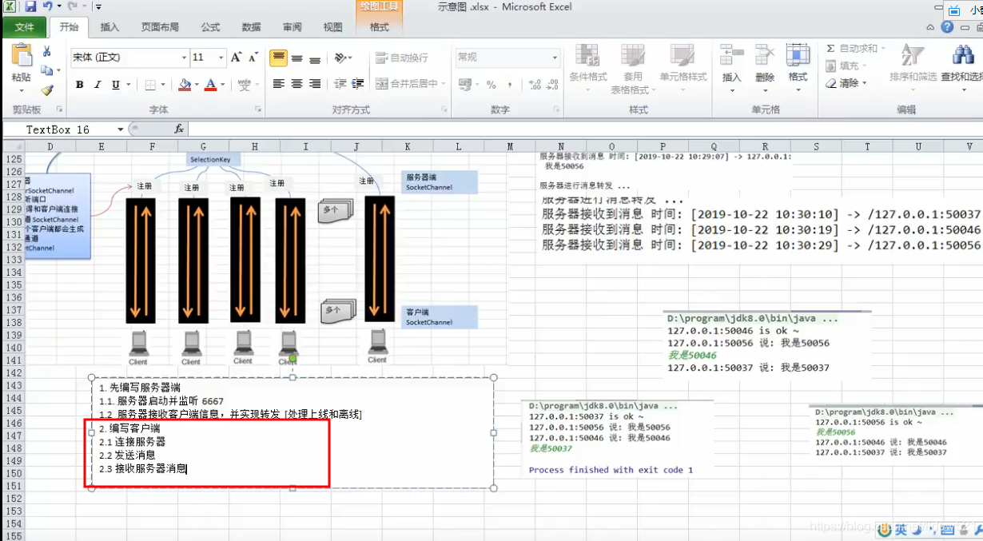Open the Font group dialog launcher
Screen dimensions: 983x541
pyautogui.click(x=258, y=109)
